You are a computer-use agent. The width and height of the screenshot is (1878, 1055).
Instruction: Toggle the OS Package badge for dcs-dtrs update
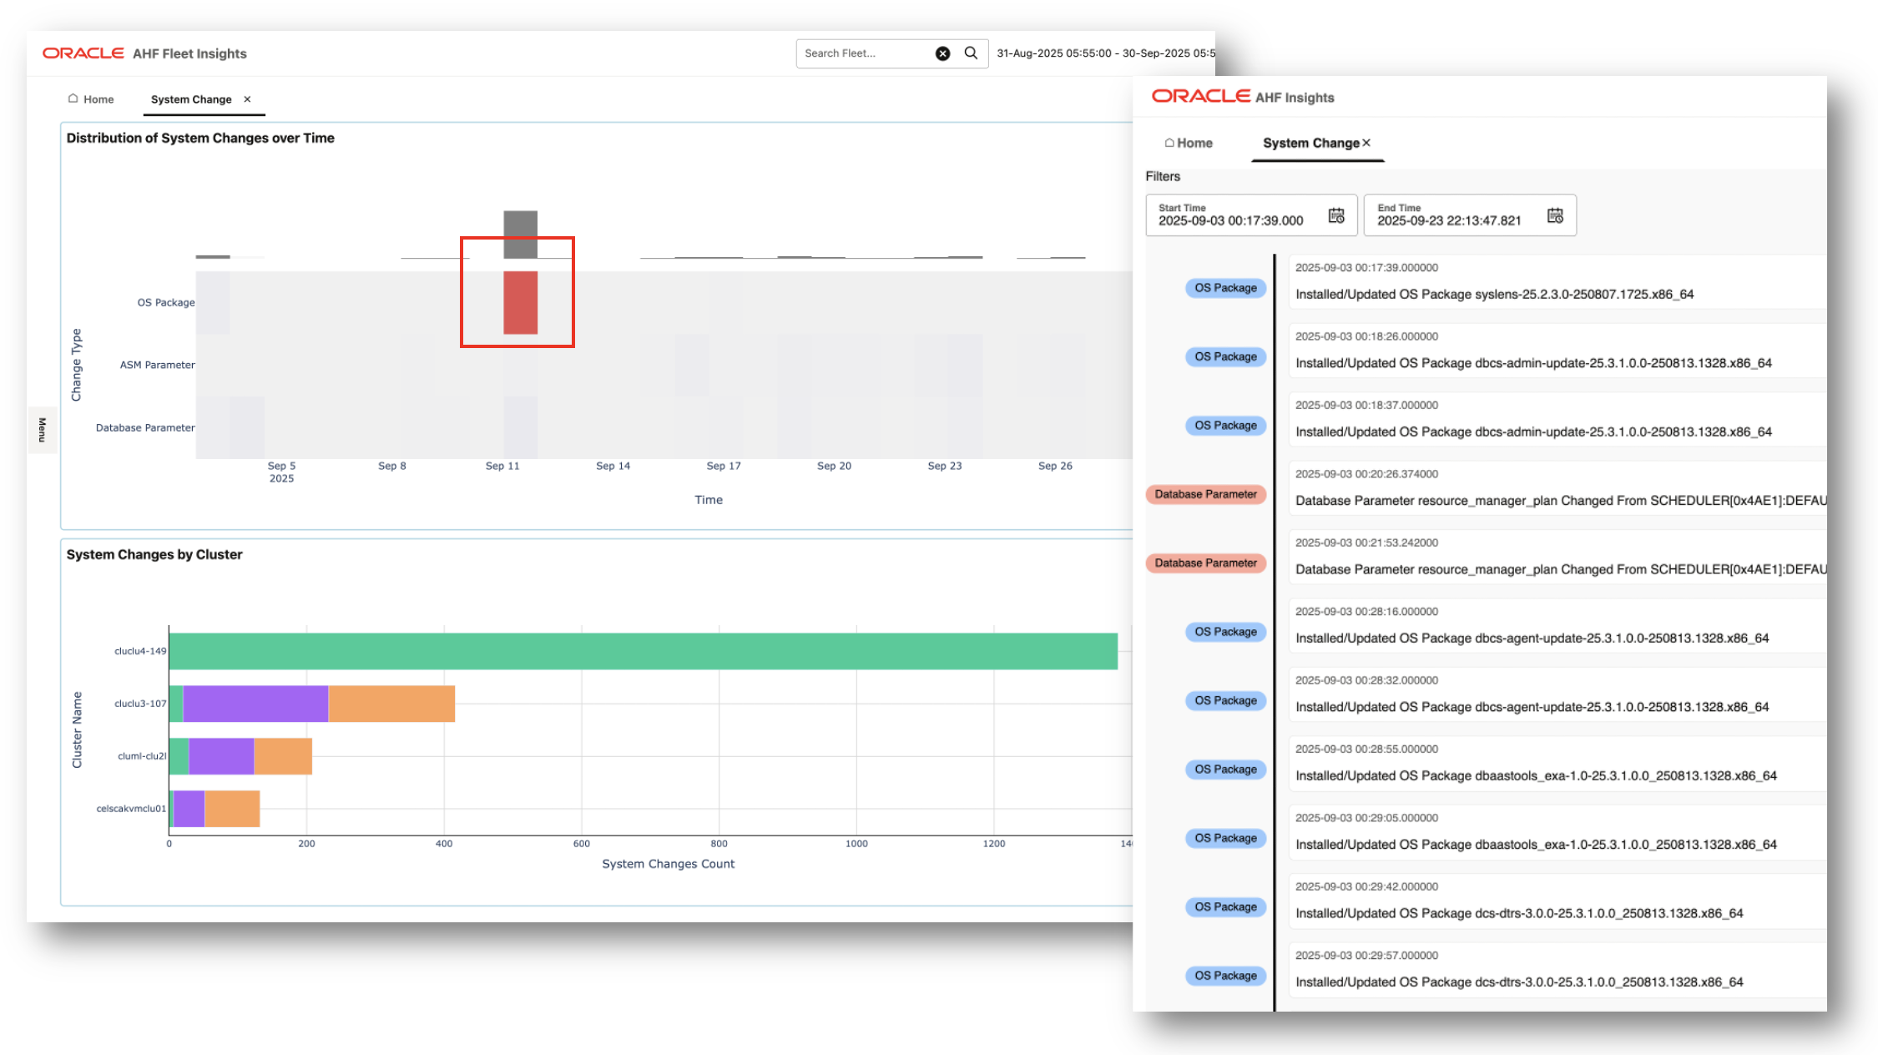coord(1224,906)
